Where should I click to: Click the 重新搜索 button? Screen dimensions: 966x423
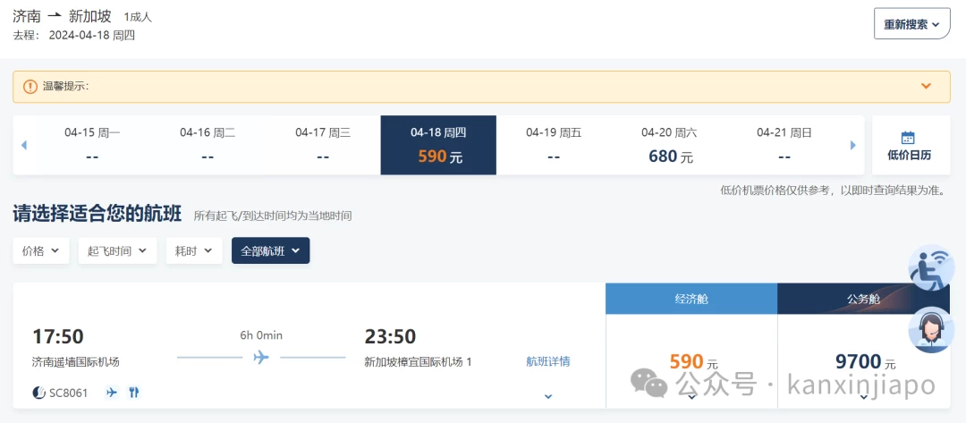coord(911,25)
